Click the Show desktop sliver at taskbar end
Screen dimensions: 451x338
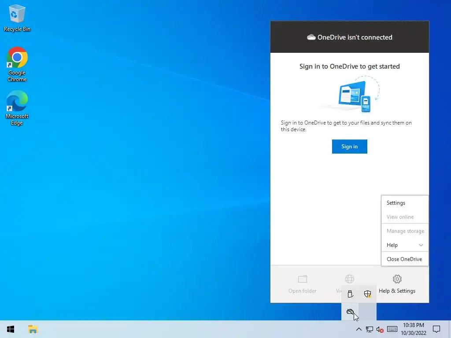click(450, 329)
